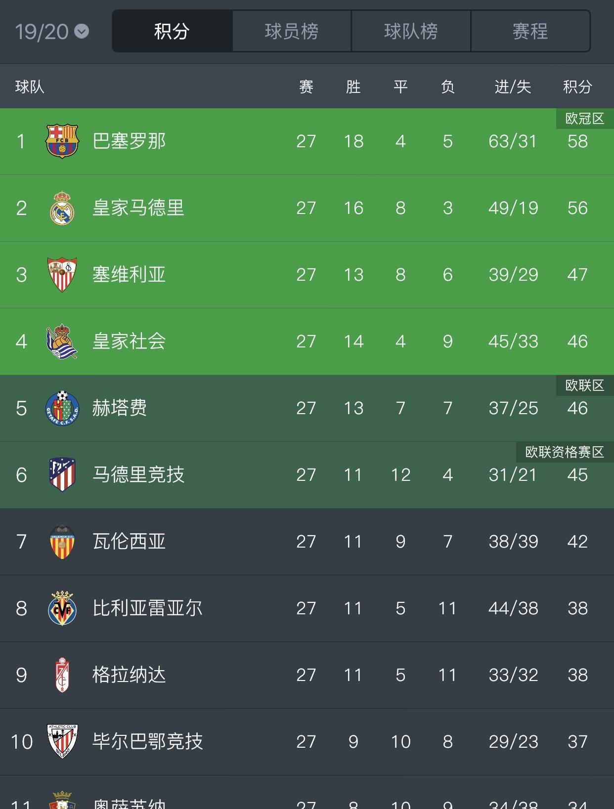The width and height of the screenshot is (614, 809).
Task: Switch to the 球队榜 tab
Action: (x=411, y=31)
